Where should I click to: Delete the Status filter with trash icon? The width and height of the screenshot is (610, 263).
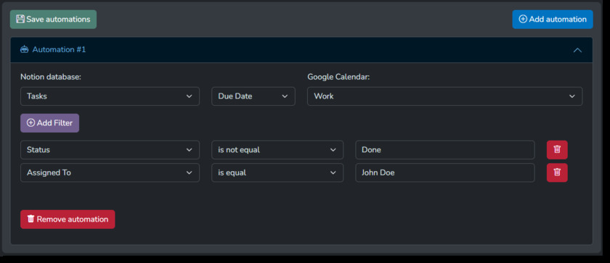(557, 150)
